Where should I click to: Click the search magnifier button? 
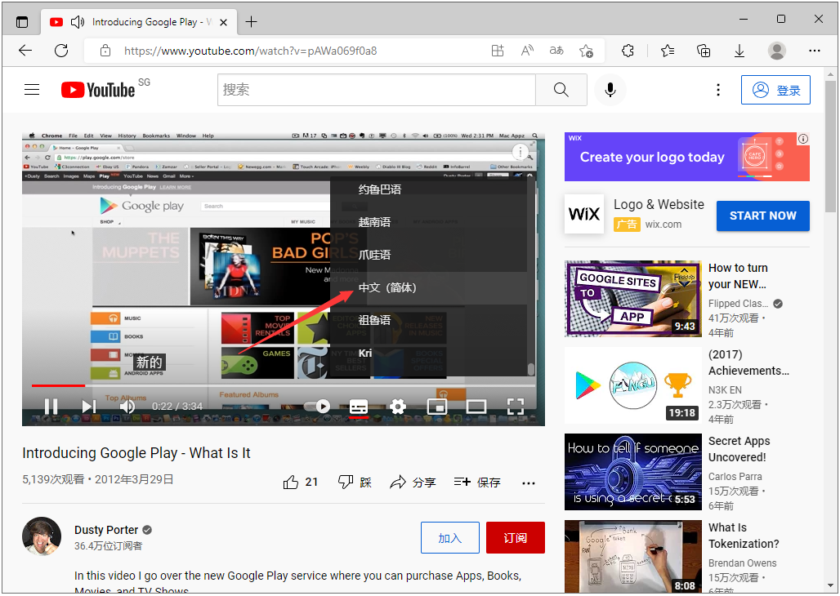click(561, 90)
